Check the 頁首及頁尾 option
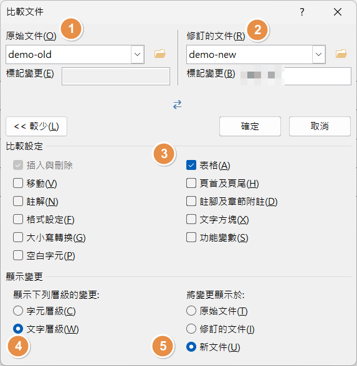The image size is (357, 366). click(x=191, y=183)
